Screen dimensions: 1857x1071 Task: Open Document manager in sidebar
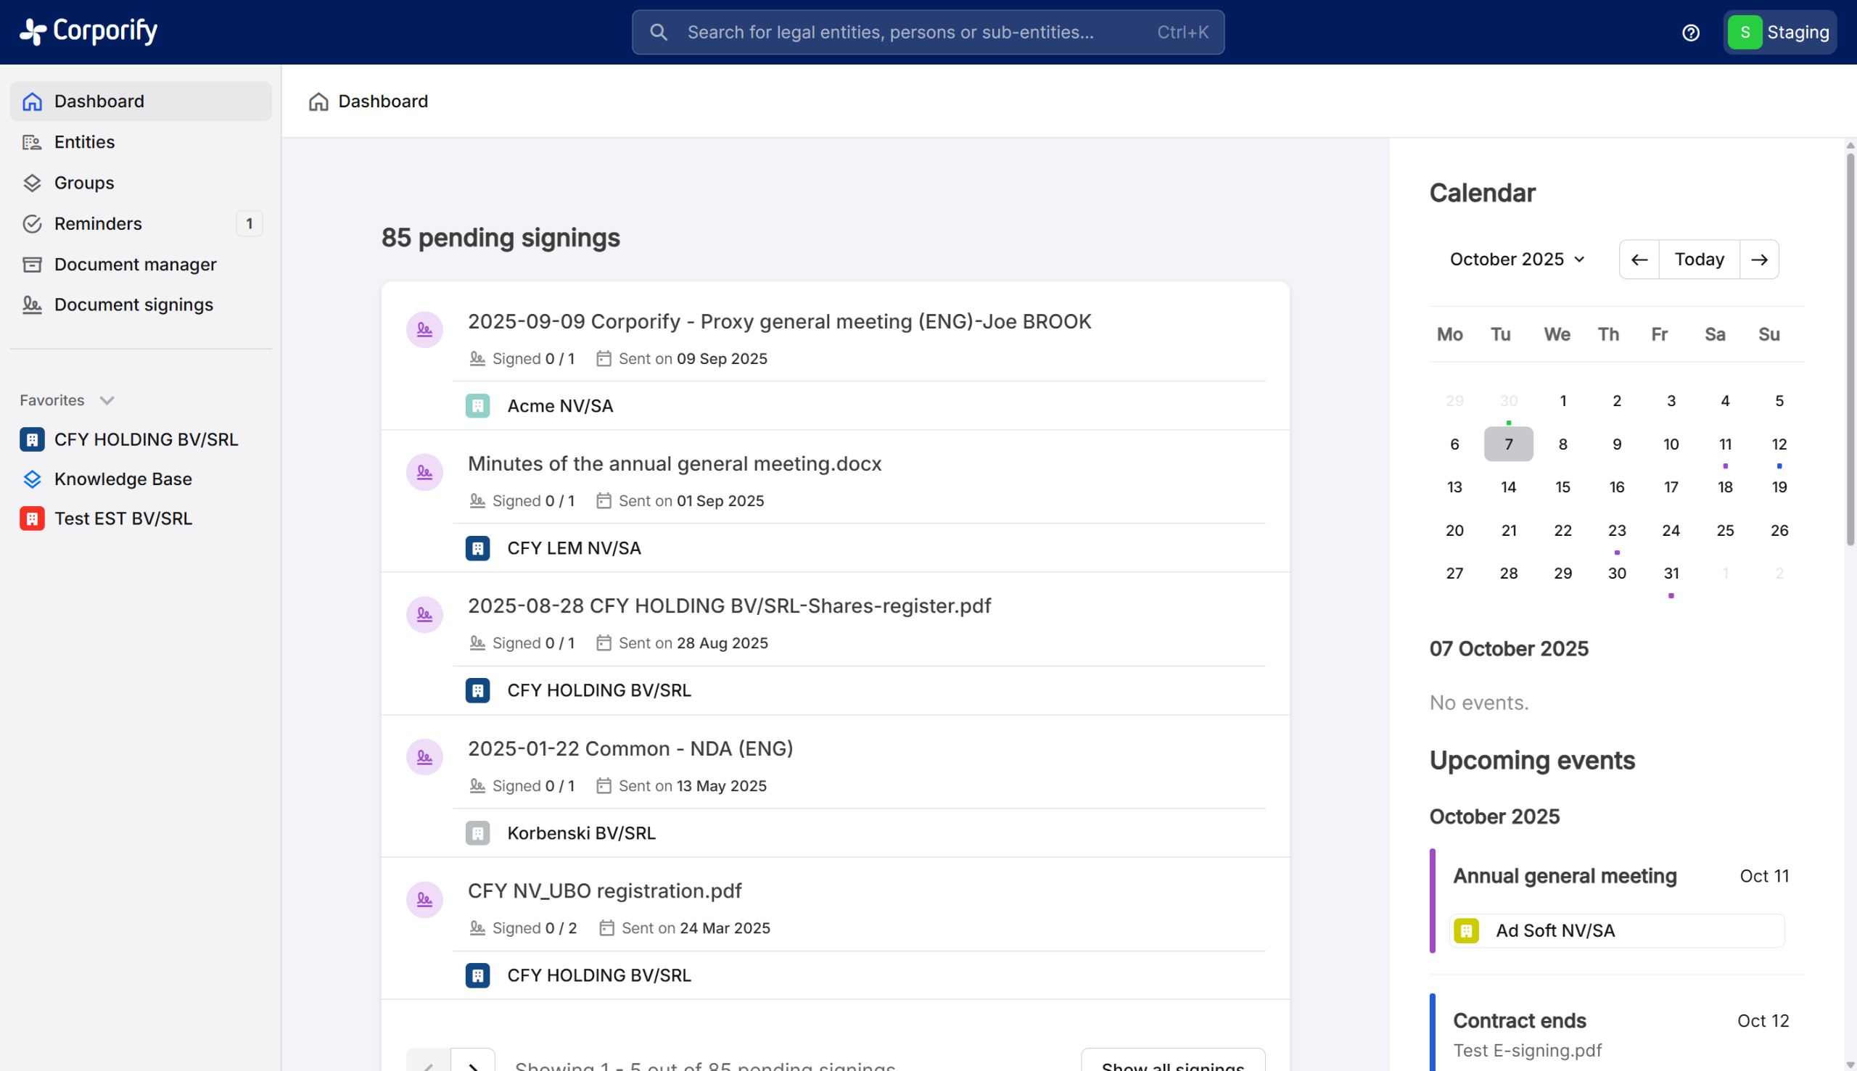coord(136,264)
